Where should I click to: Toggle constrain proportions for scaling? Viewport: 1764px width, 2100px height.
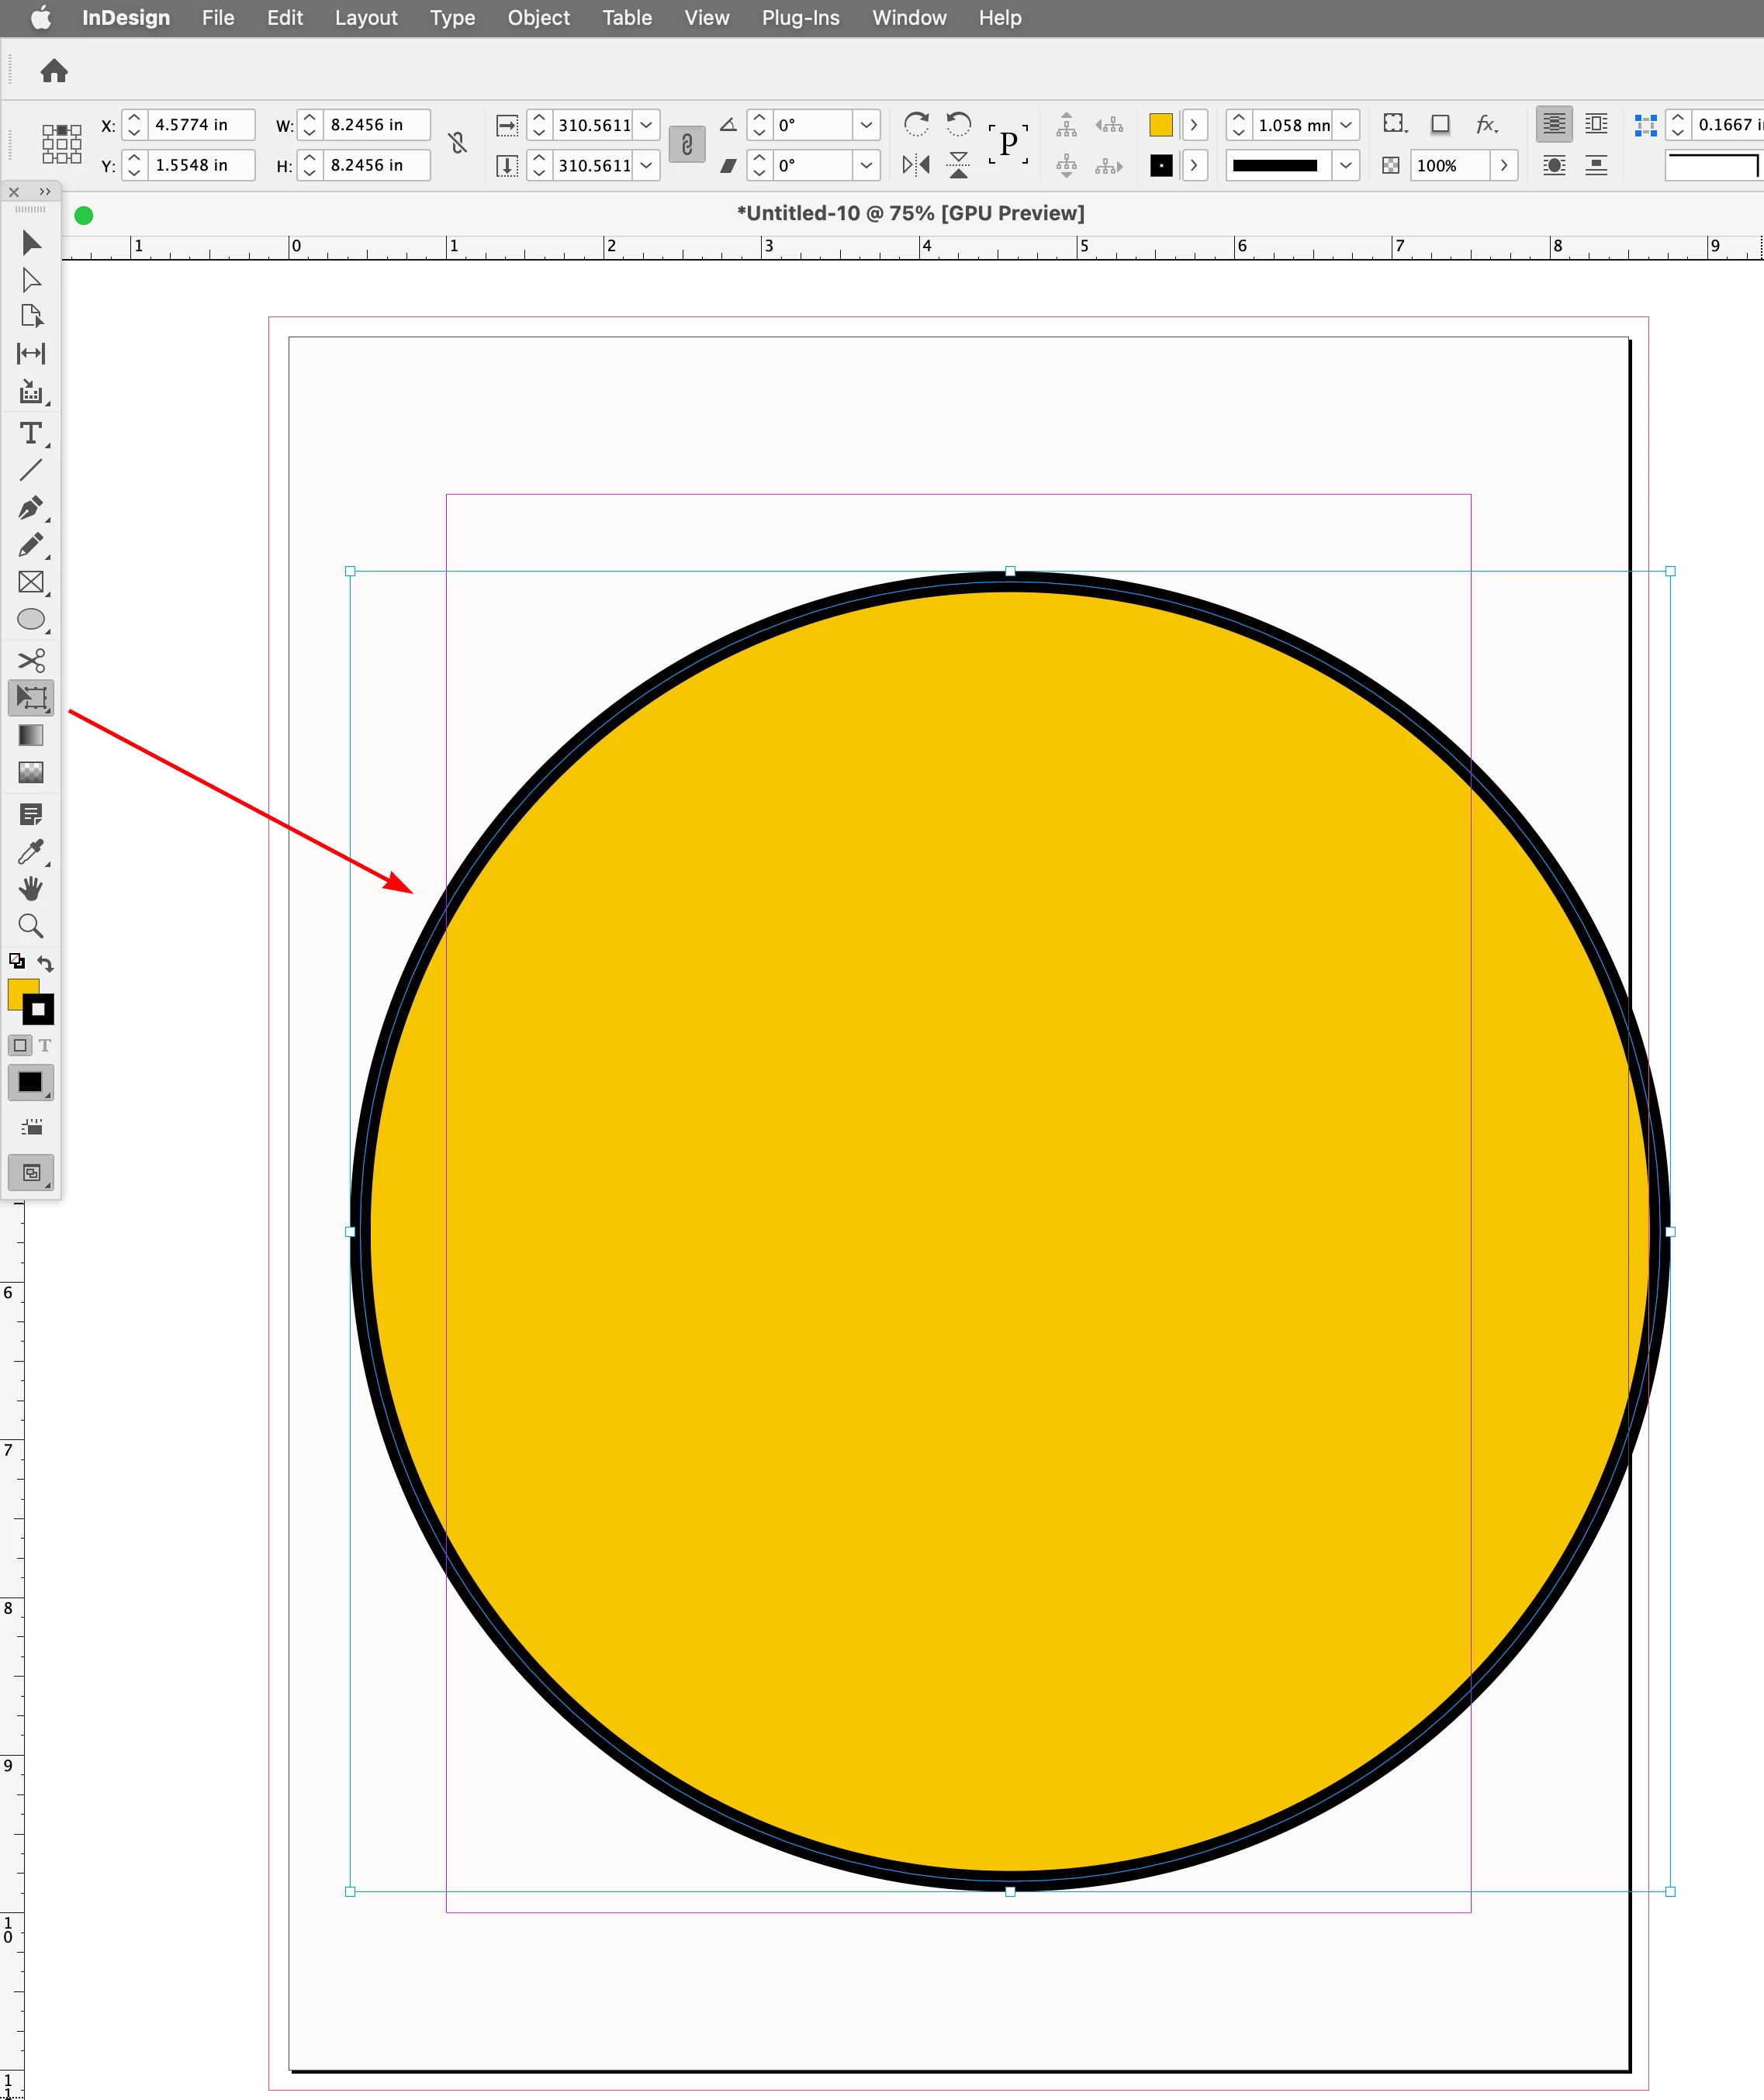pyautogui.click(x=687, y=145)
